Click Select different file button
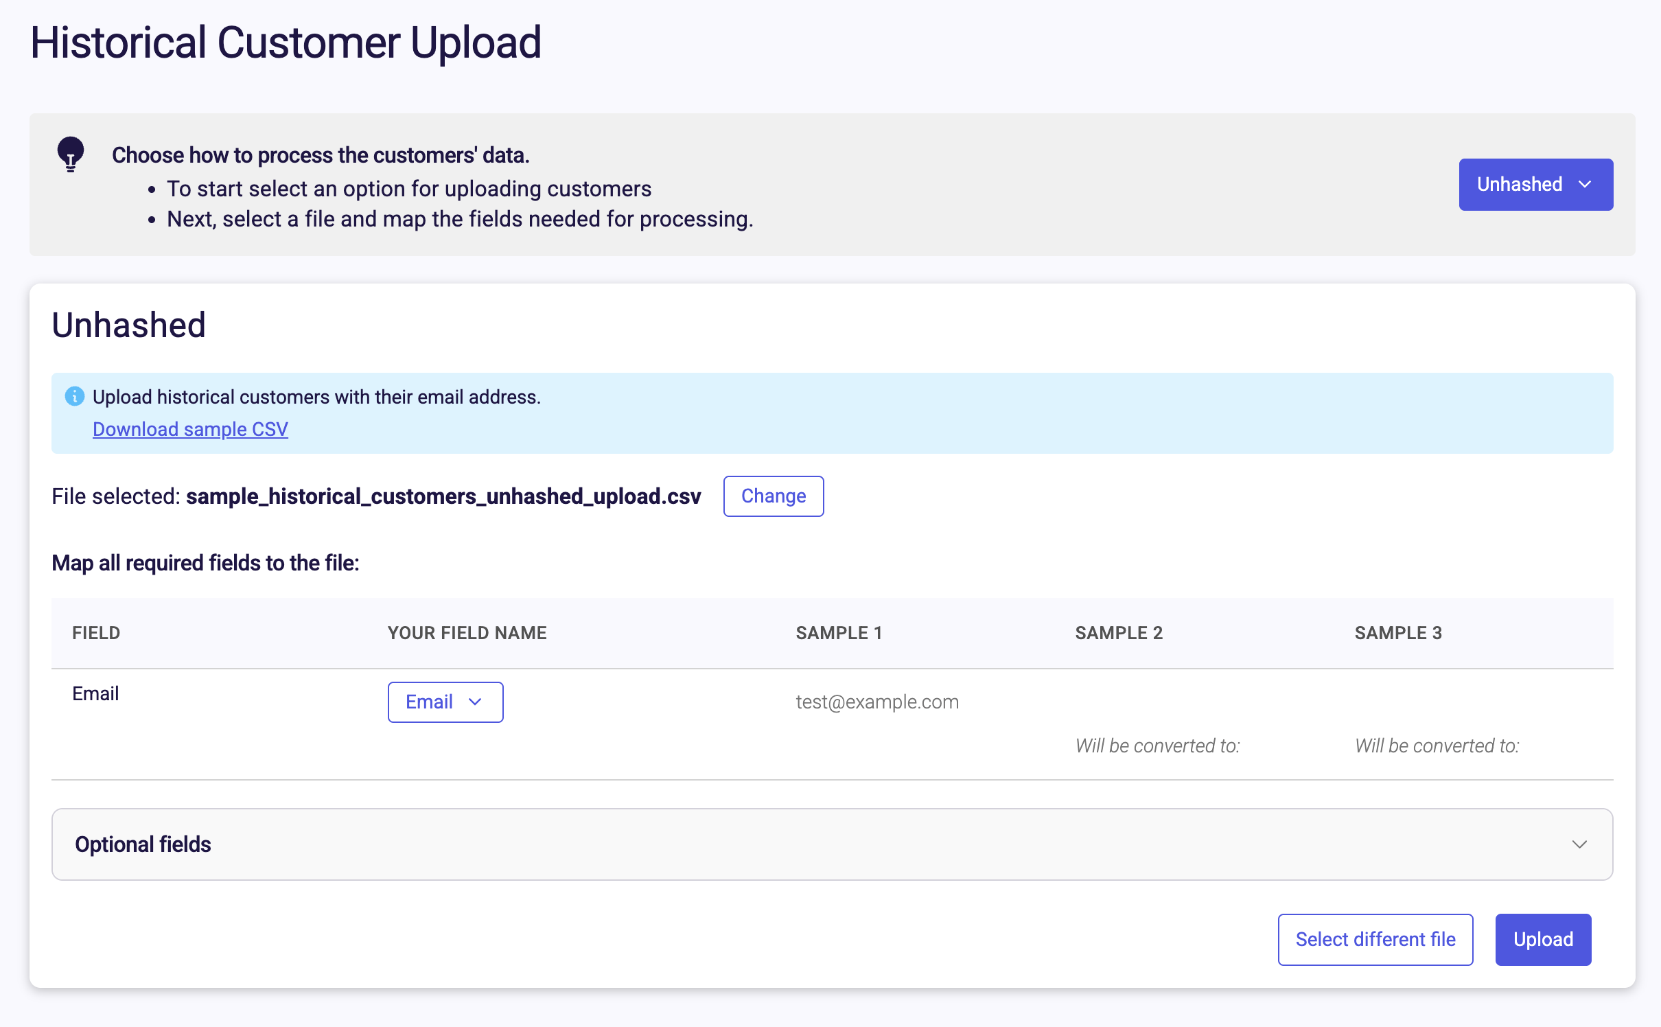 (x=1375, y=939)
